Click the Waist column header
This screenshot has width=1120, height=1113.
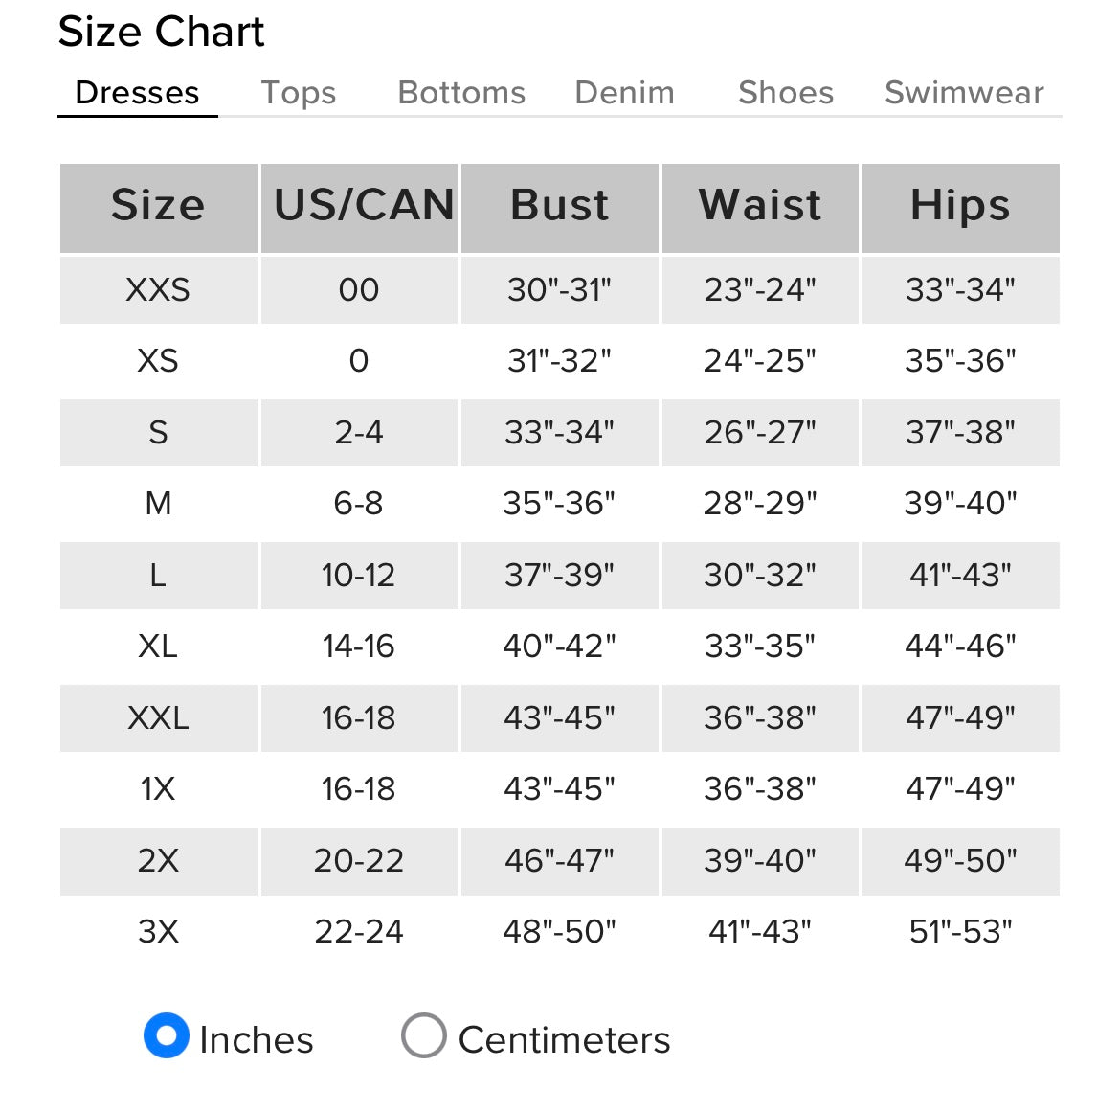coord(760,206)
